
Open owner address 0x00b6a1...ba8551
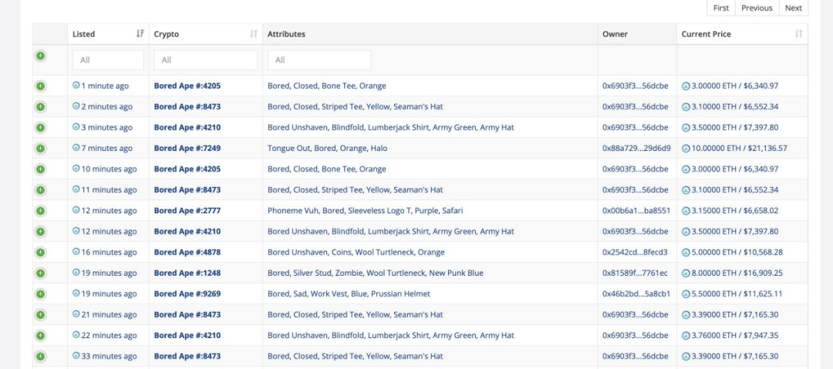(x=636, y=210)
